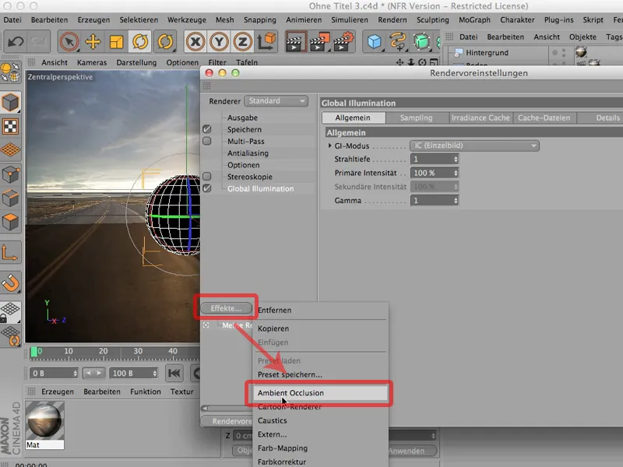
Task: Click the Effekte... button
Action: 226,308
